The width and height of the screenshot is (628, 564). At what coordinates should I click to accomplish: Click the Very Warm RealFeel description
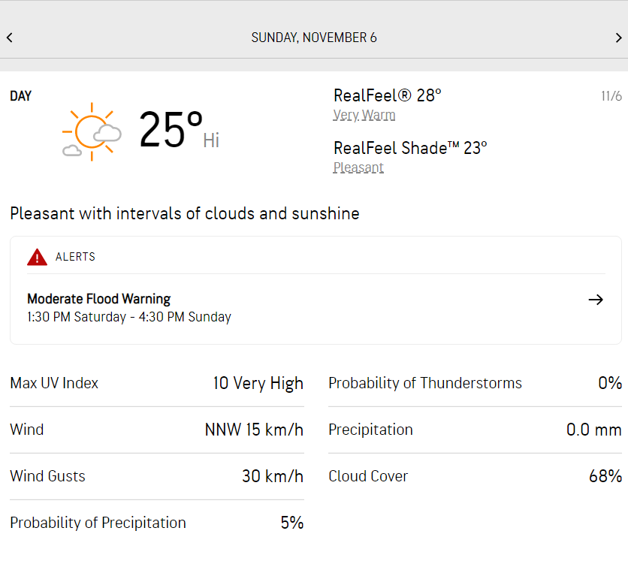coord(364,115)
